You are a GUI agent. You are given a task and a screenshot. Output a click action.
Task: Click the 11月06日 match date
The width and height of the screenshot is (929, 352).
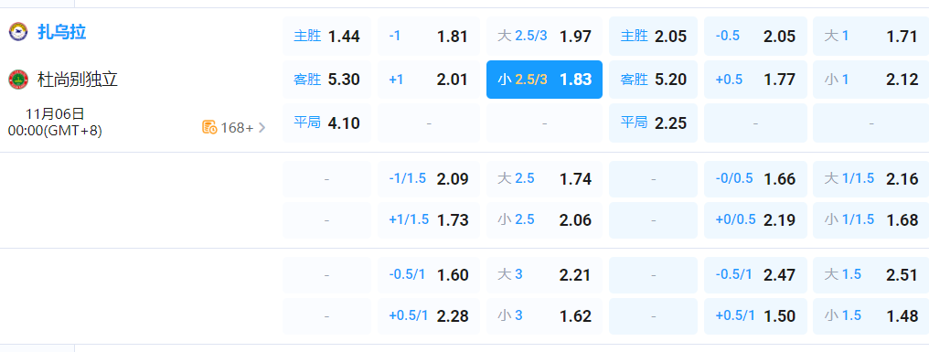(x=55, y=113)
